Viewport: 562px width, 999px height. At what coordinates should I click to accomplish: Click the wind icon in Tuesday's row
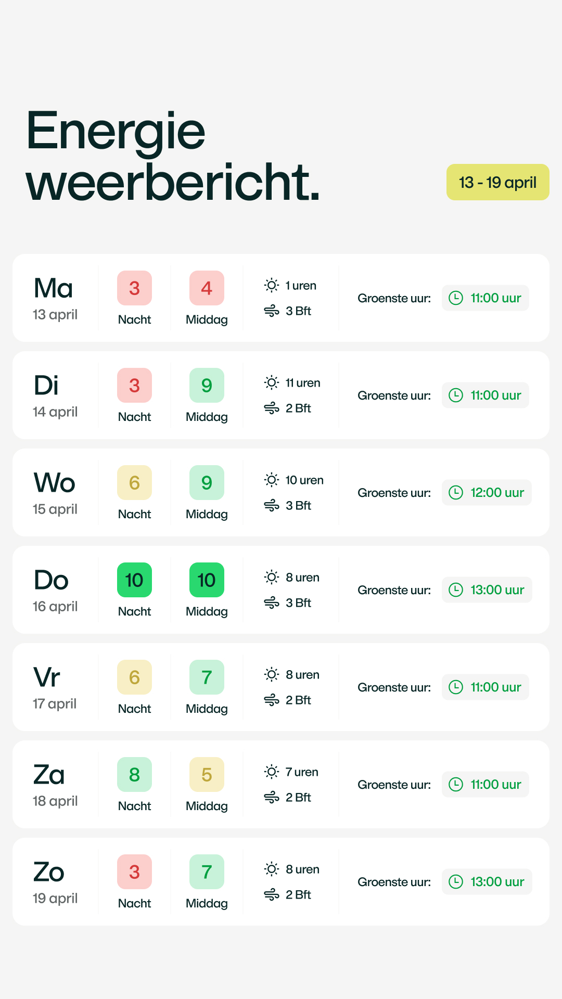click(x=272, y=408)
